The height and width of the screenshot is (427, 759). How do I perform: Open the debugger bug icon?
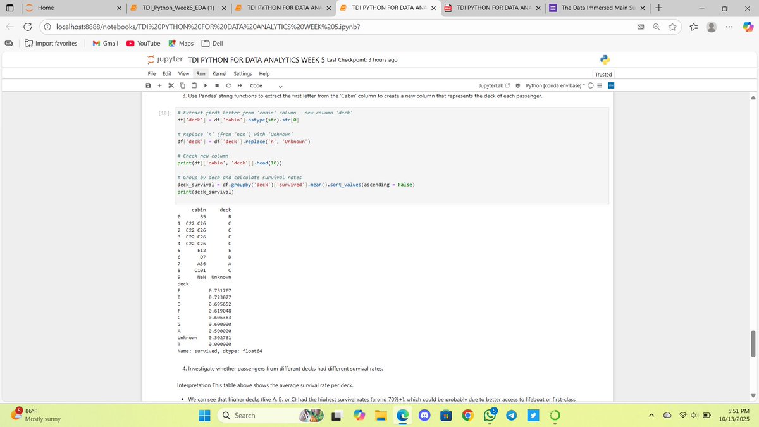[x=518, y=85]
